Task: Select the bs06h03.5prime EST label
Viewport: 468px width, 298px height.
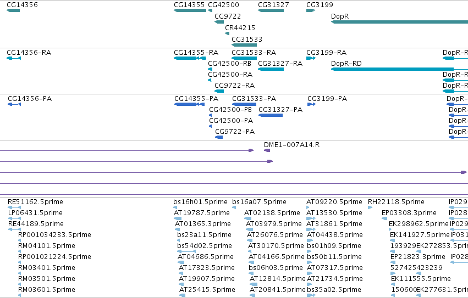Action: point(276,268)
